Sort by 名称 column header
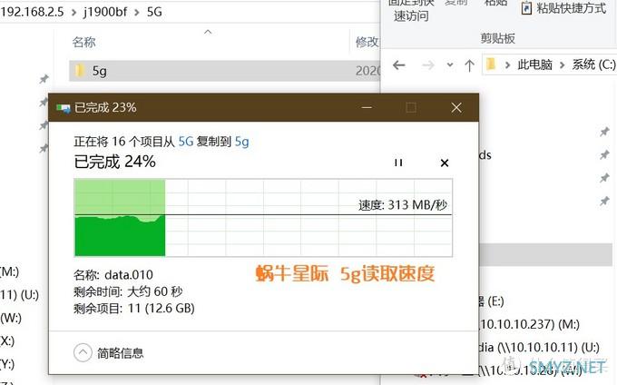 (x=83, y=42)
